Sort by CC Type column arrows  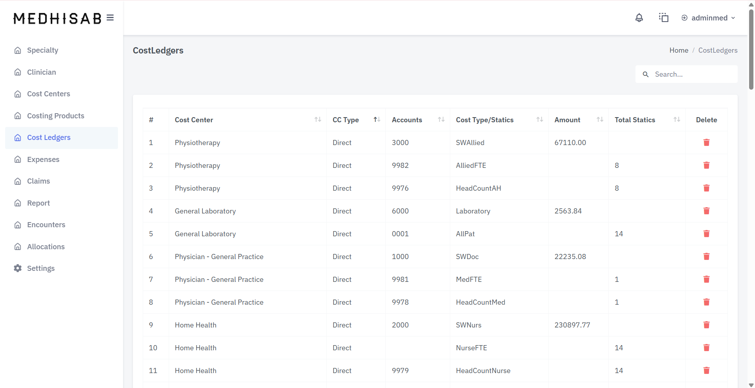(x=376, y=120)
